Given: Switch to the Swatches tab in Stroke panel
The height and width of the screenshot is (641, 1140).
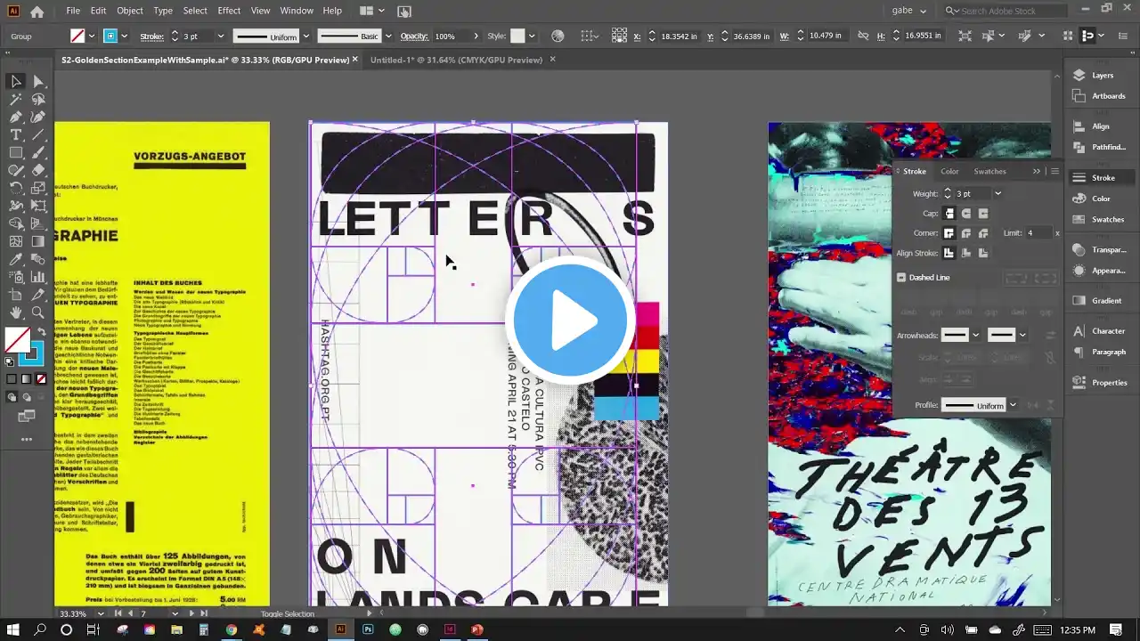Looking at the screenshot, I should pos(989,171).
